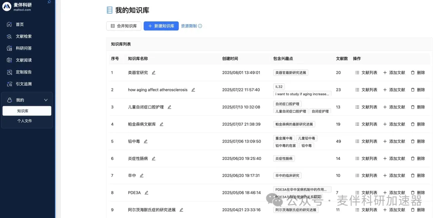436x218 pixels.
Task: Rename the 卒中 knowledge base via pencil icon
Action: coord(142,176)
